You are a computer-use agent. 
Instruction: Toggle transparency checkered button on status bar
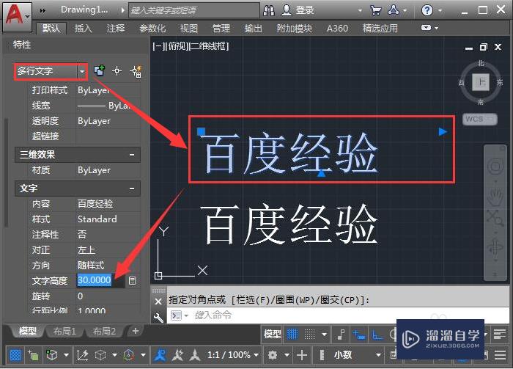pos(15,355)
